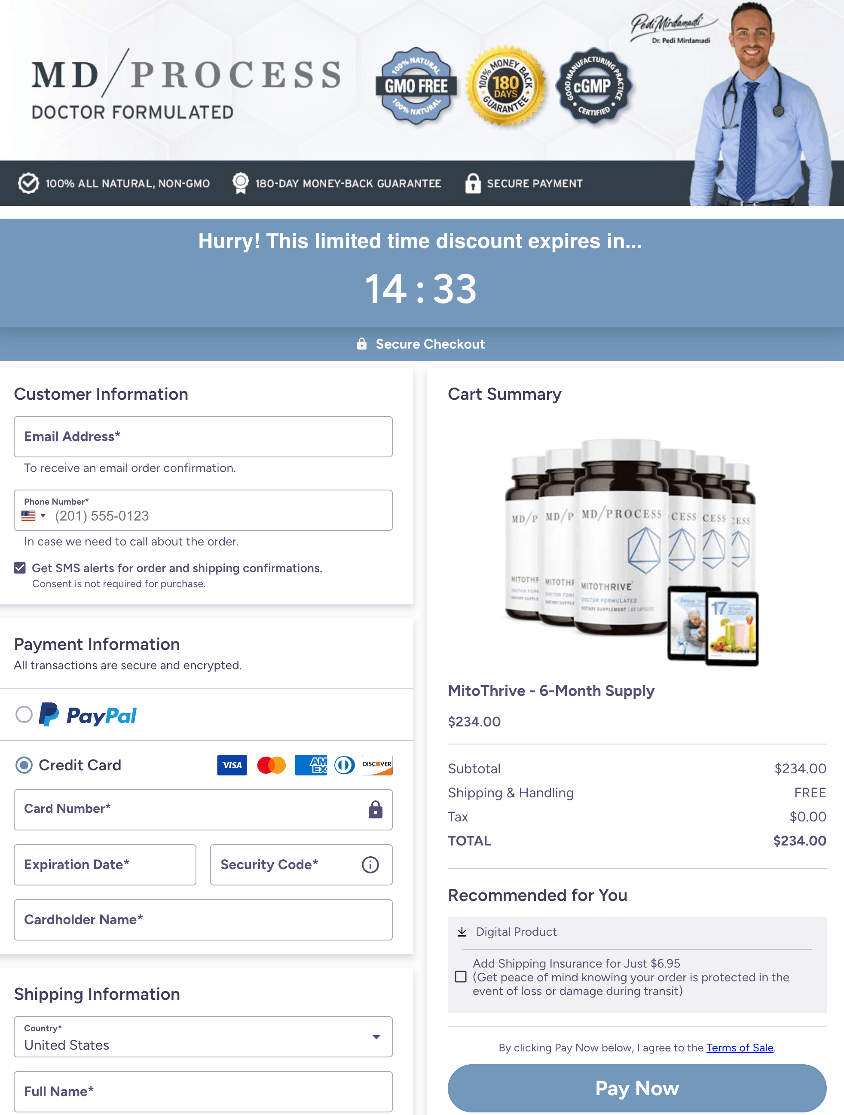Screen dimensions: 844x1115
Task: Click the MitoThrive - 6-Month Supply title
Action: 551,691
